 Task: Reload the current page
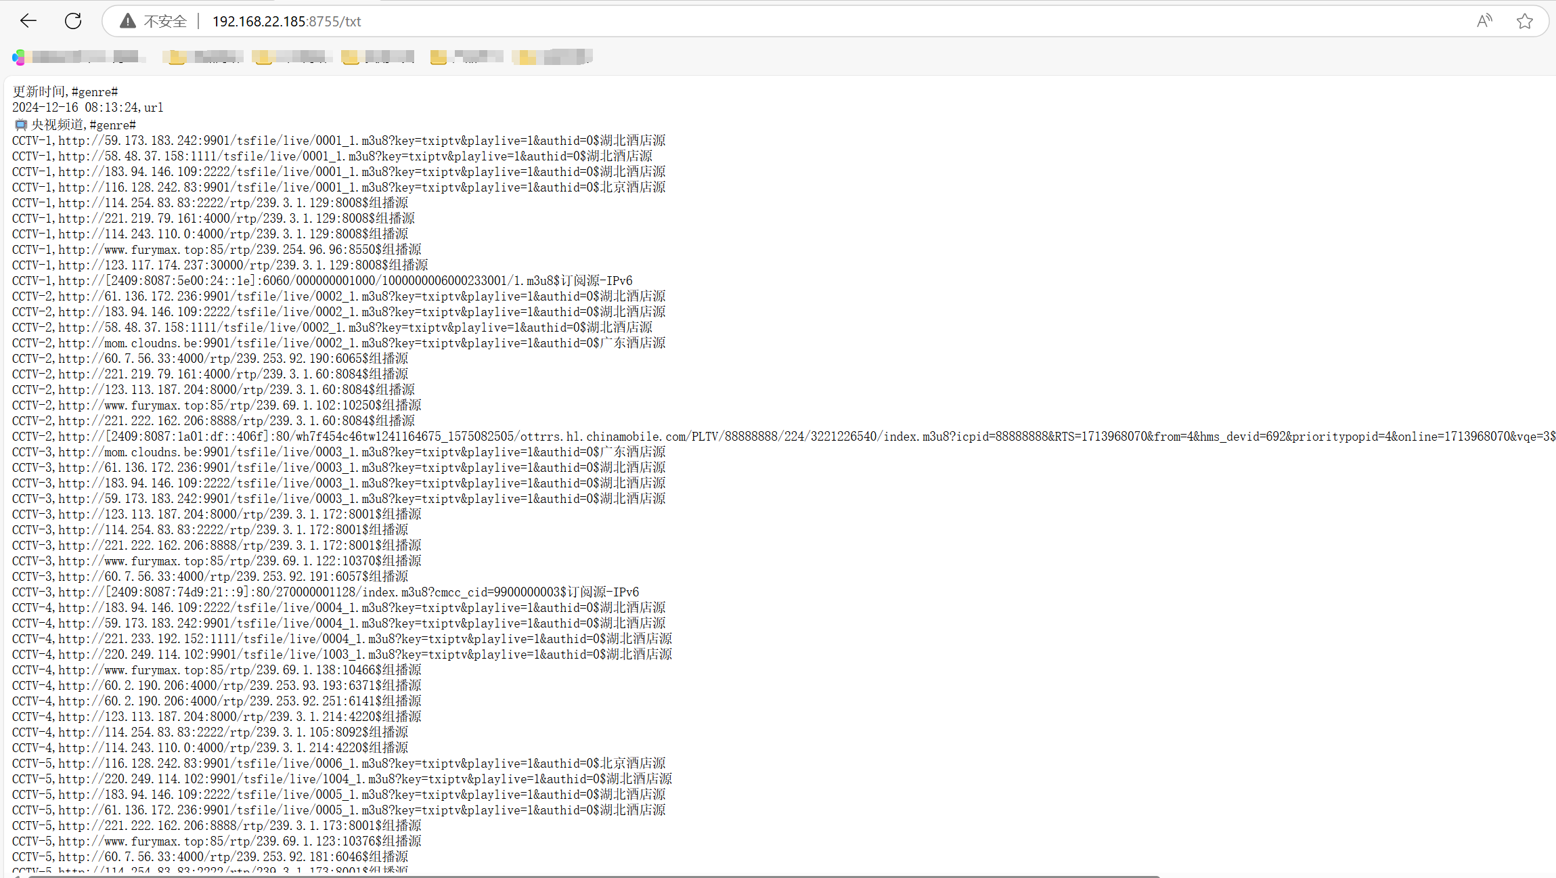tap(73, 21)
